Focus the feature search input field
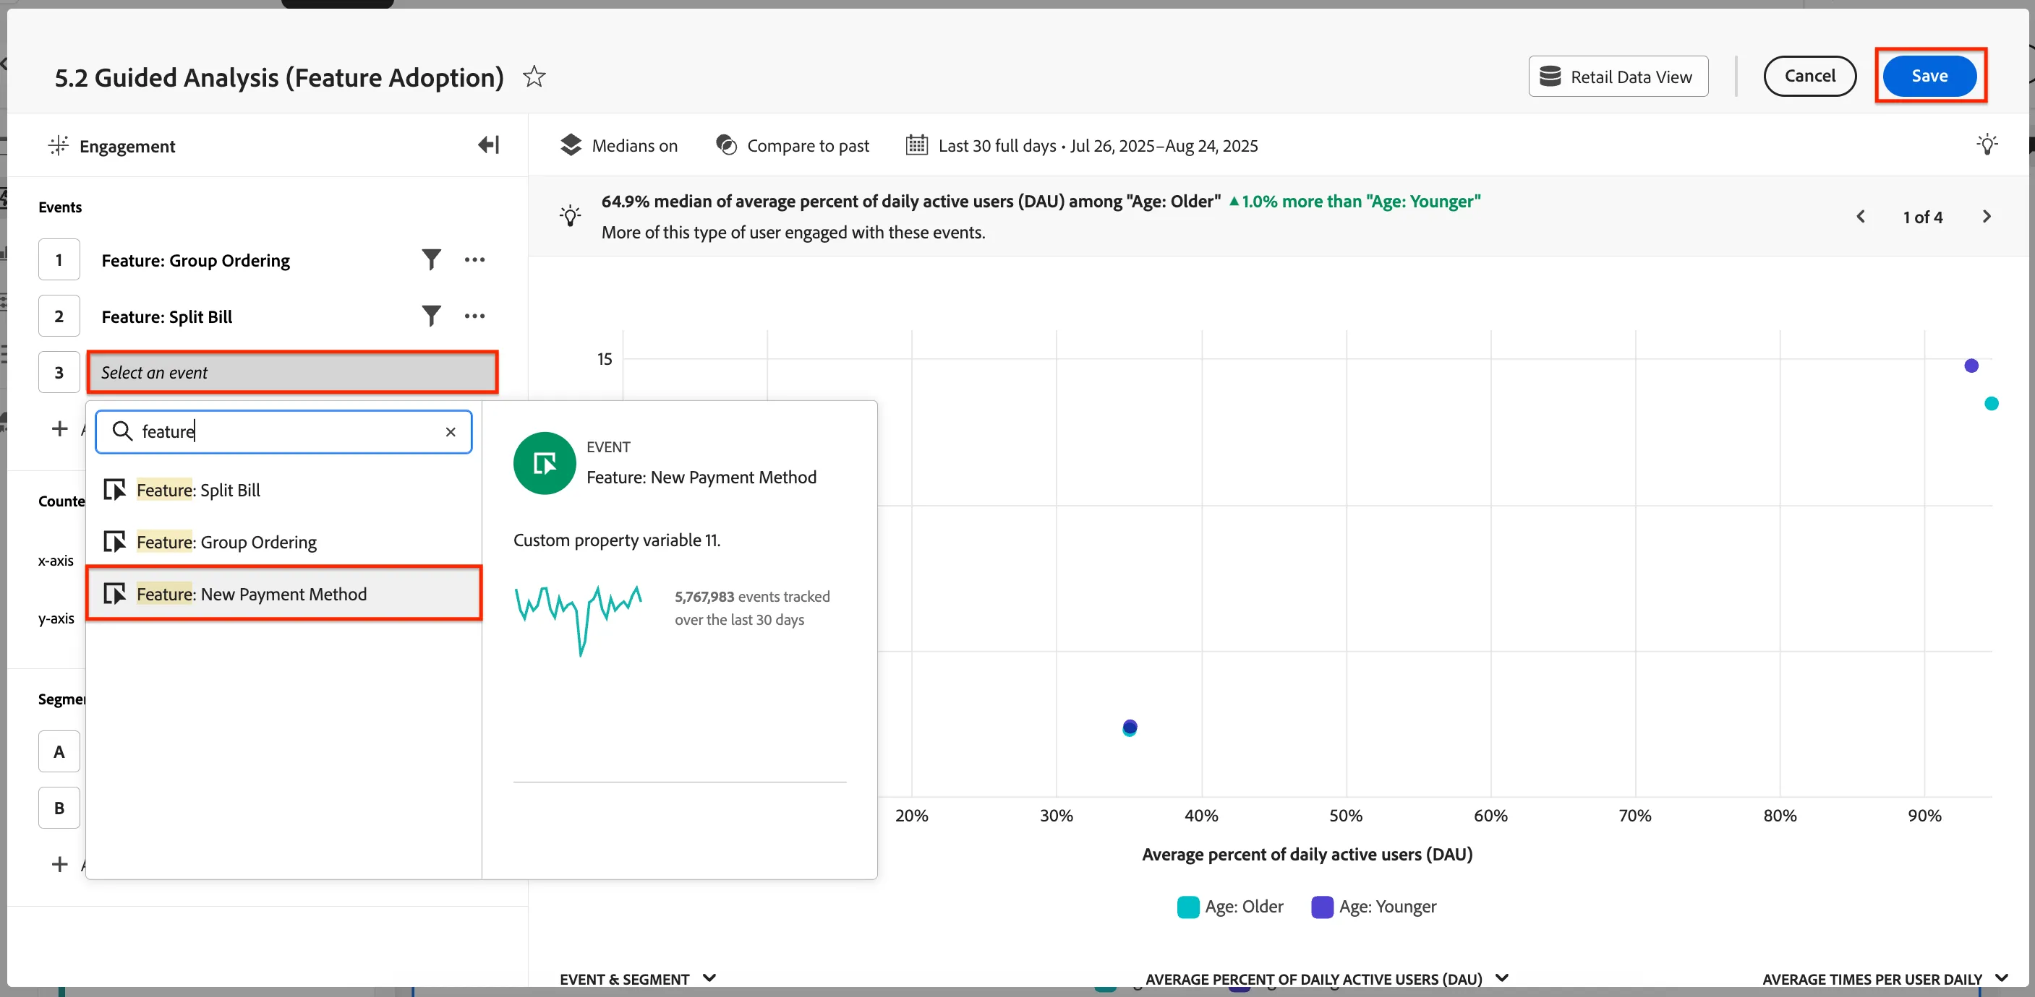 click(284, 432)
